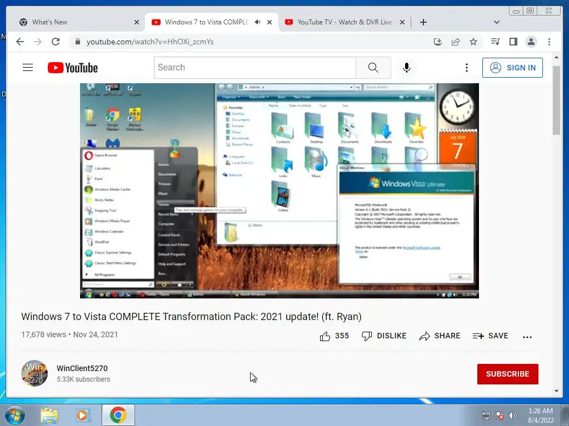Click SAVE to playlist button
This screenshot has height=426, width=569.
(x=490, y=336)
